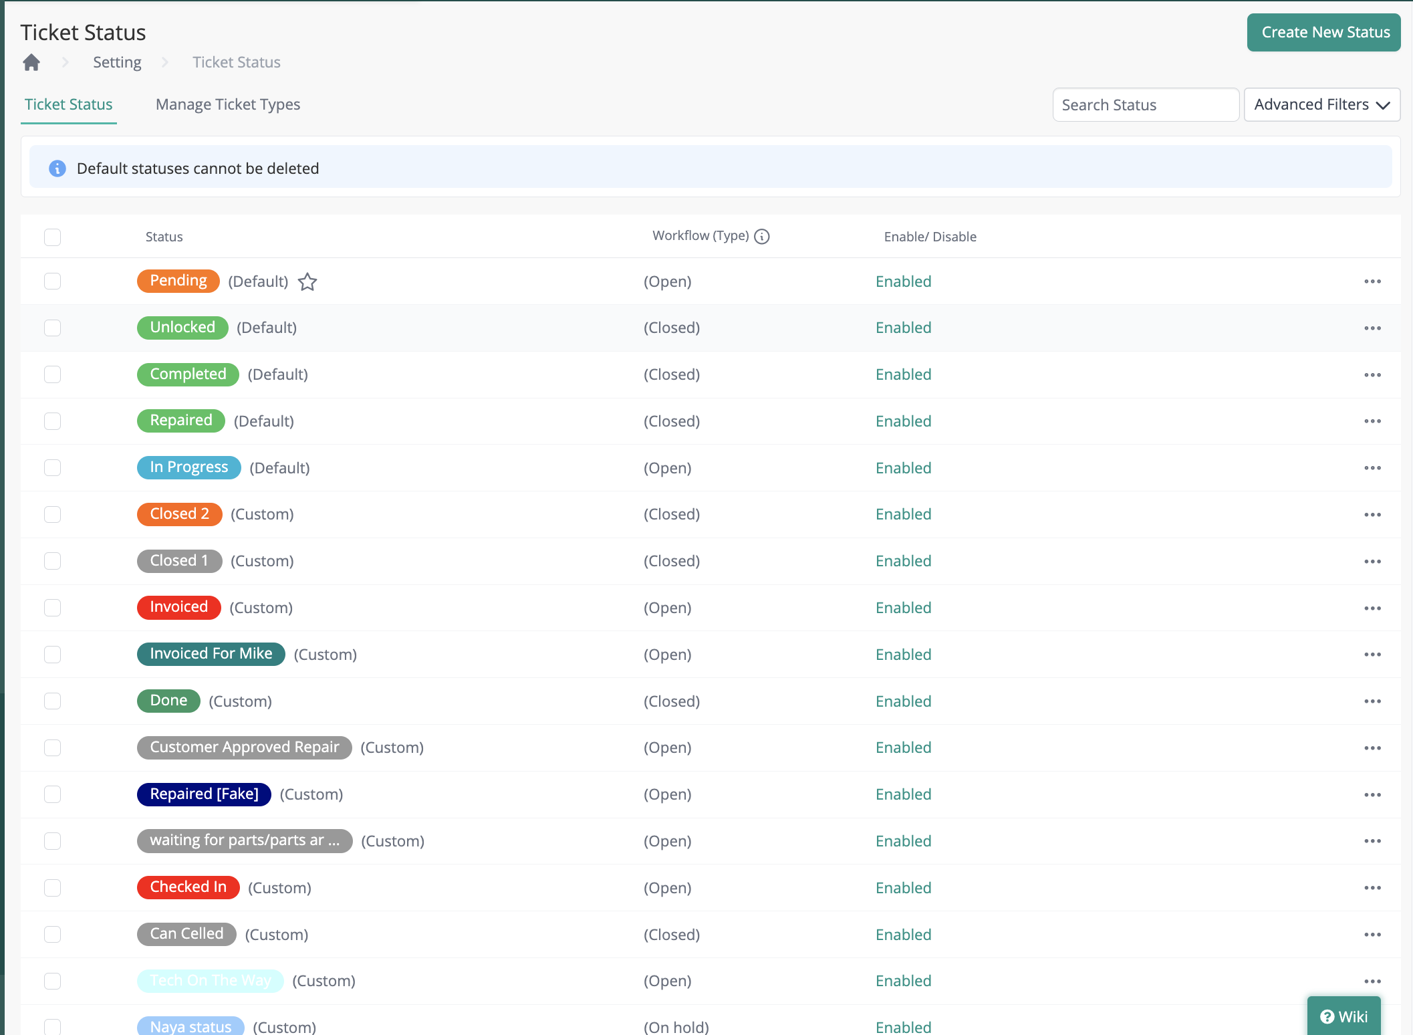Click the home breadcrumb icon
Screen dimensions: 1413x1035
click(x=31, y=63)
